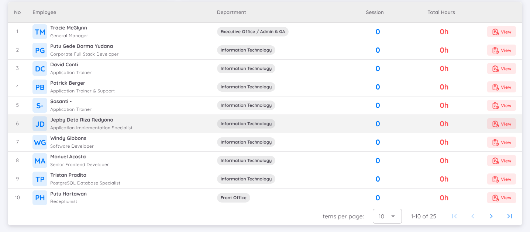Click the Session column header
530x232 pixels.
[x=375, y=13]
